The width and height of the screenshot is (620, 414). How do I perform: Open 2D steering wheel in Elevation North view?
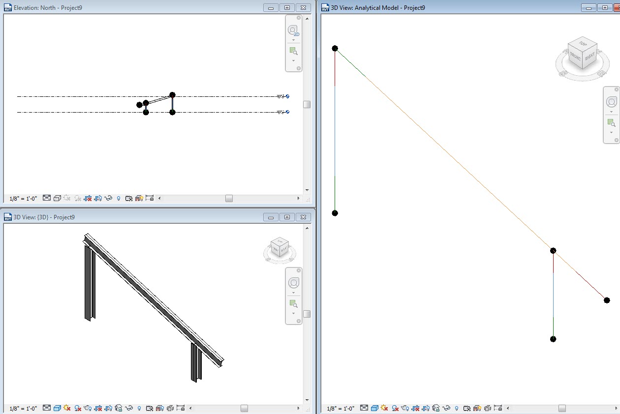tap(293, 30)
